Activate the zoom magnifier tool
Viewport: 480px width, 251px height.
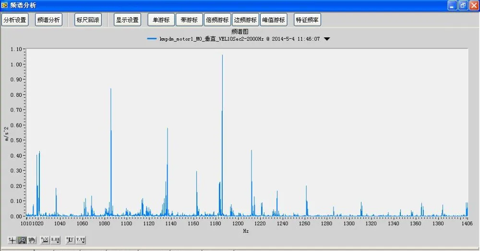(x=22, y=240)
